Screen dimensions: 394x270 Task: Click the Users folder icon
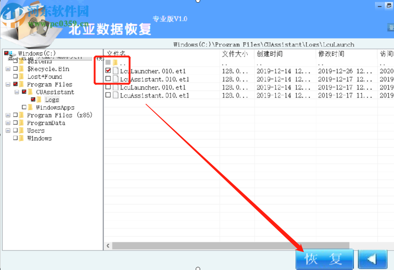[22, 131]
